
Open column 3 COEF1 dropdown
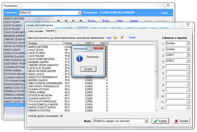(x=188, y=55)
